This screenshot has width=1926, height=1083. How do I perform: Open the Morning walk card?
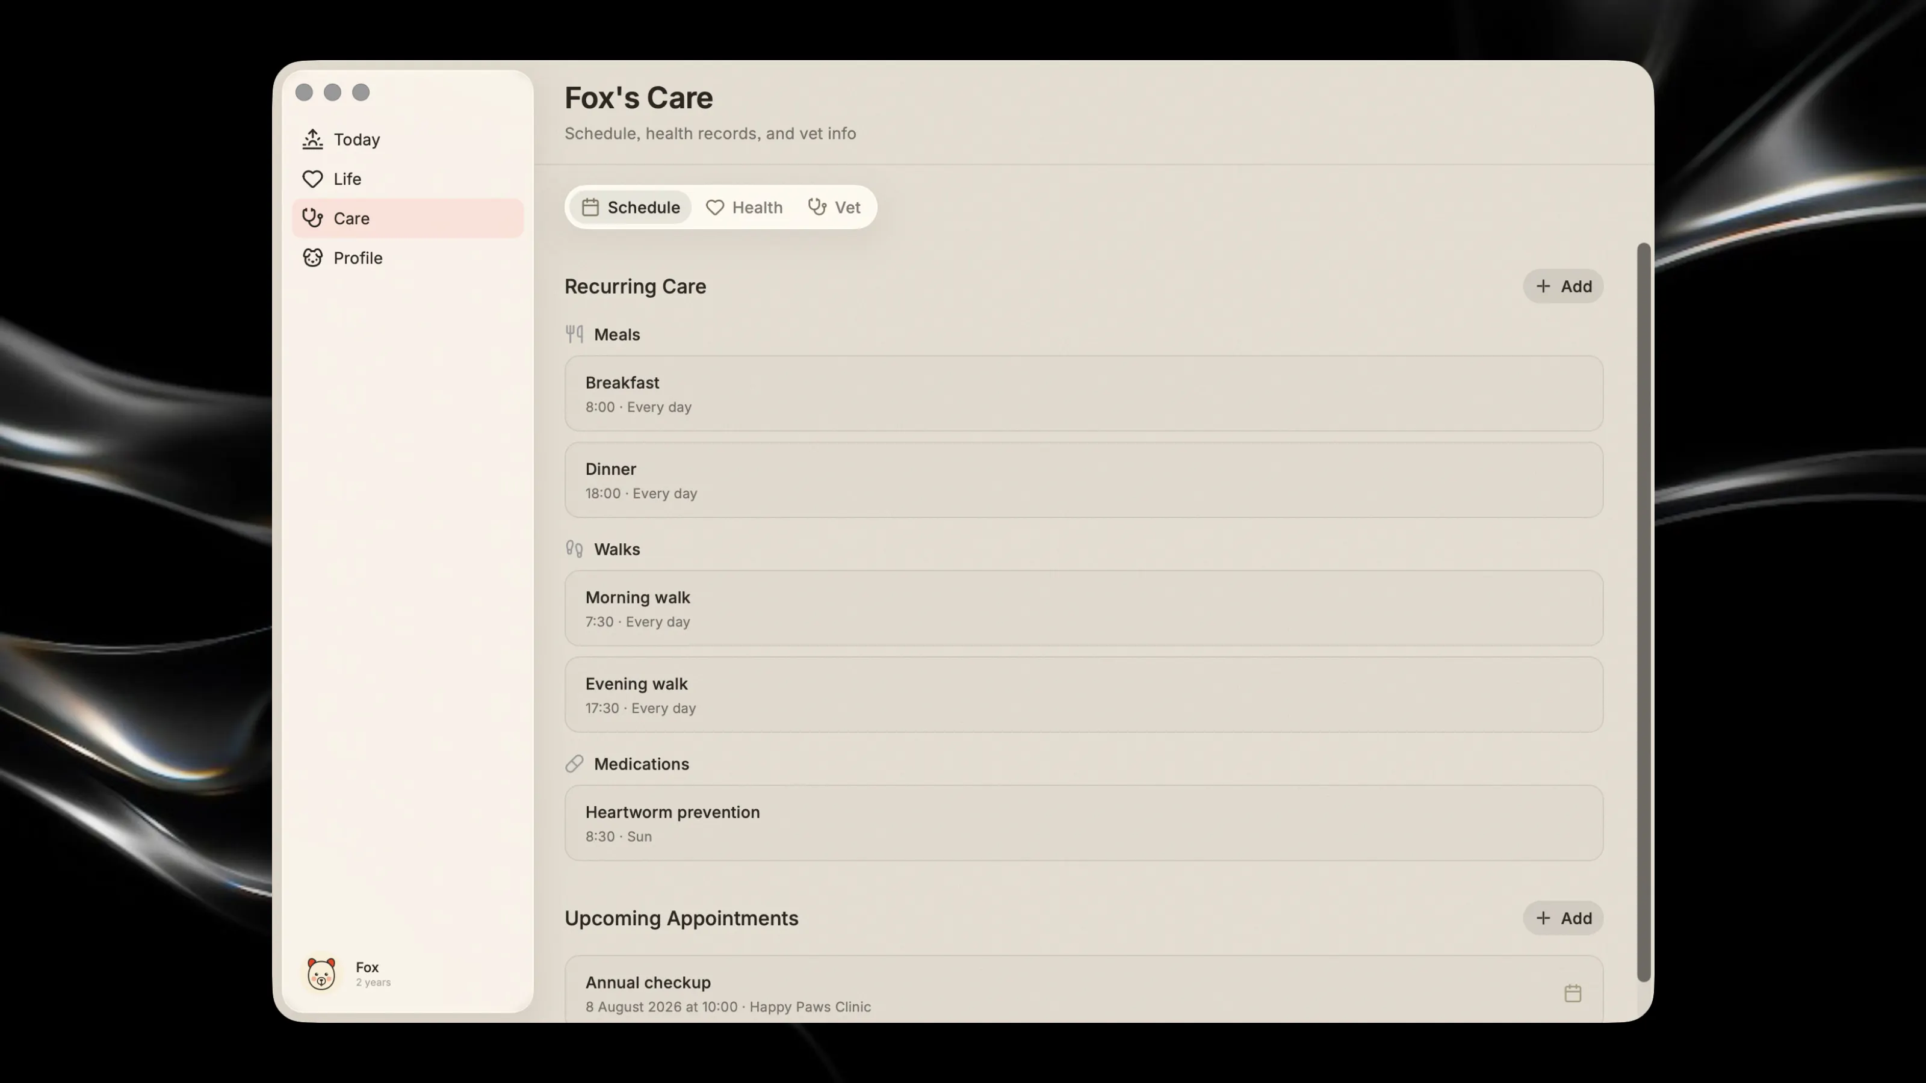[x=1083, y=608]
